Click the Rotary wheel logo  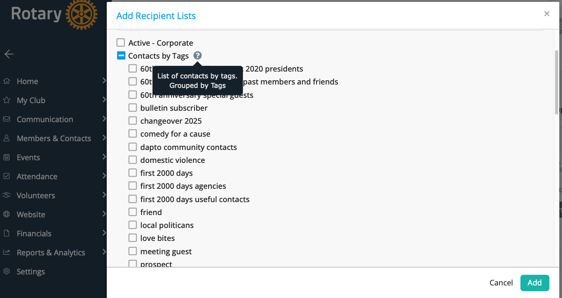click(81, 14)
